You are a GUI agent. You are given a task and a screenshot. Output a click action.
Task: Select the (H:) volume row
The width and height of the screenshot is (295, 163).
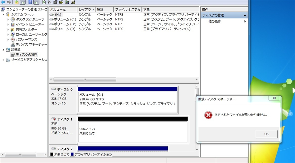[124, 14]
